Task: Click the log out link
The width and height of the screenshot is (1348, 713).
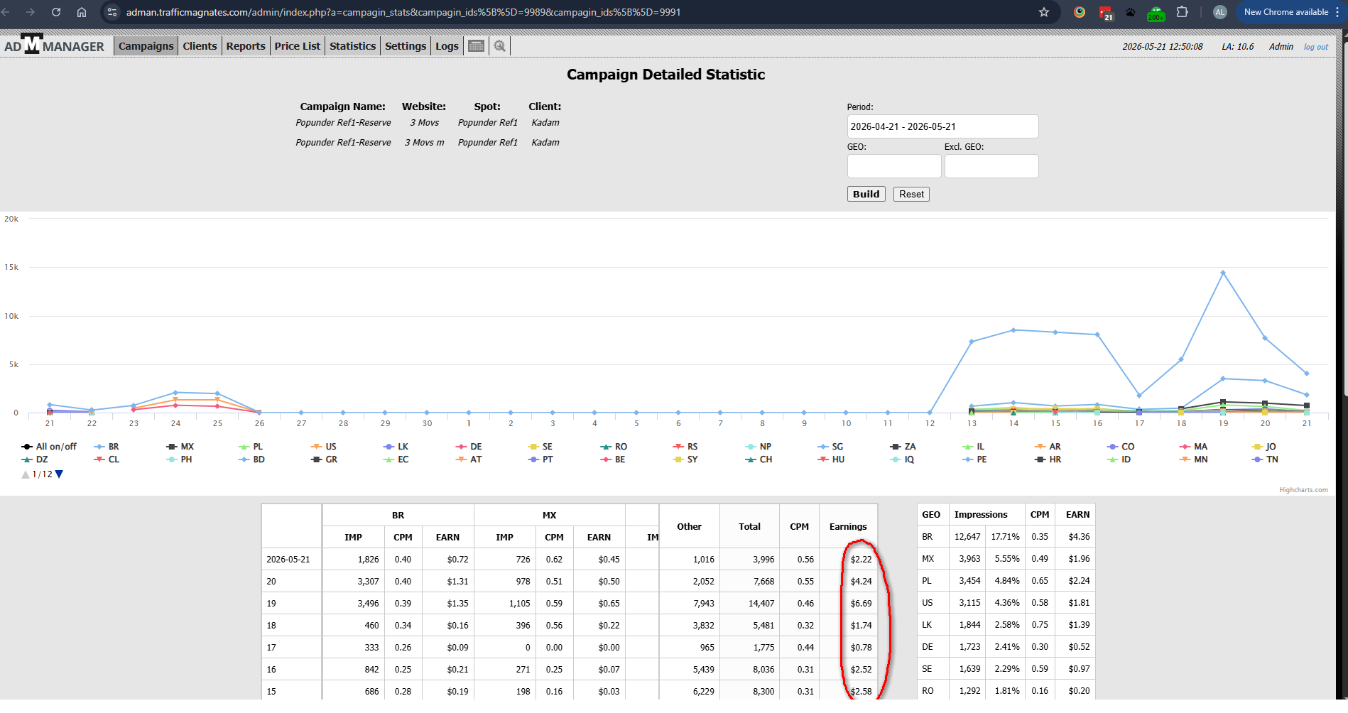Action: coord(1315,47)
